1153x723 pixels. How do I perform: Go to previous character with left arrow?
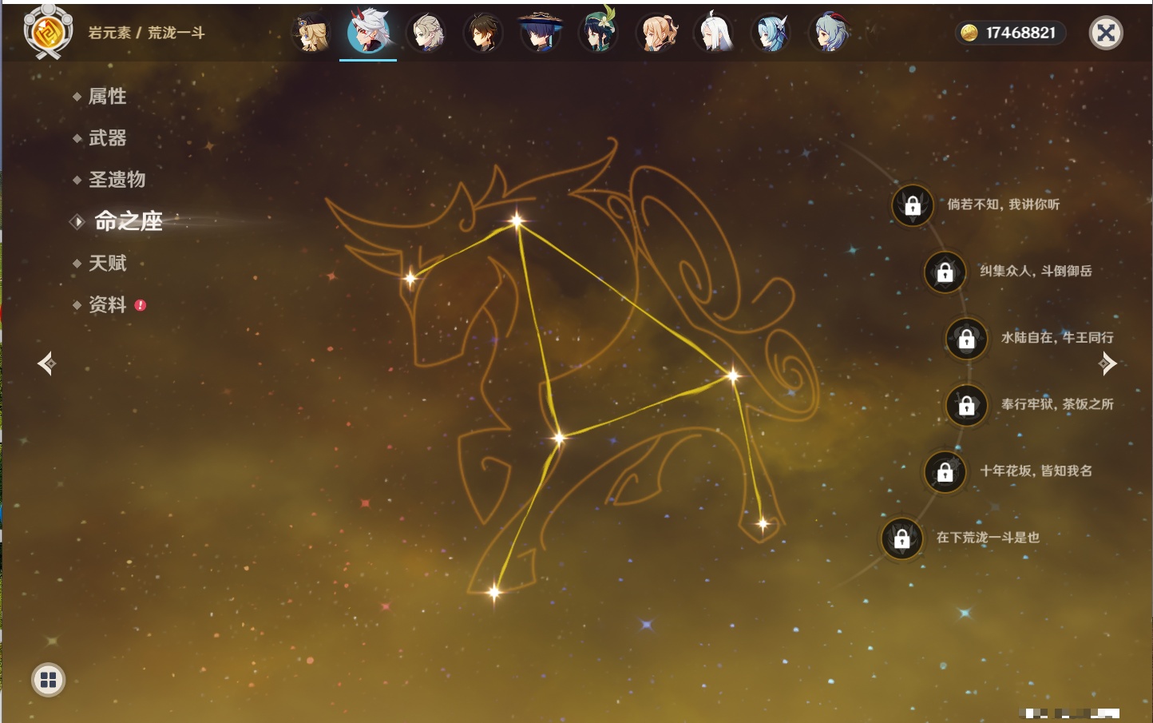[46, 363]
